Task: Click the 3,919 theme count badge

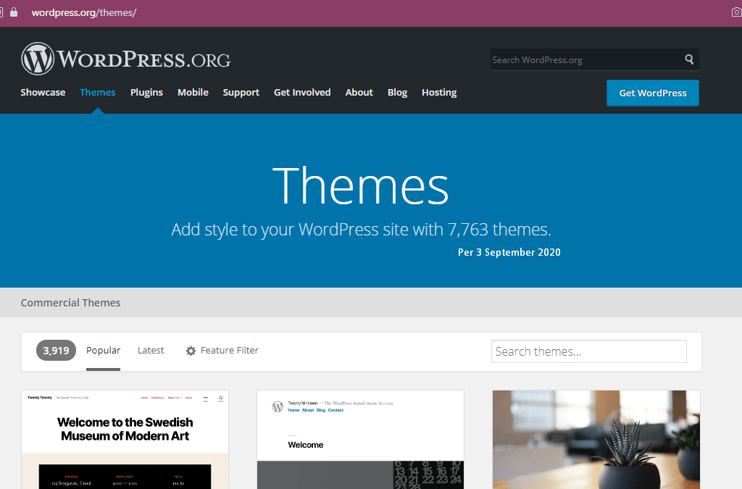Action: [x=56, y=351]
